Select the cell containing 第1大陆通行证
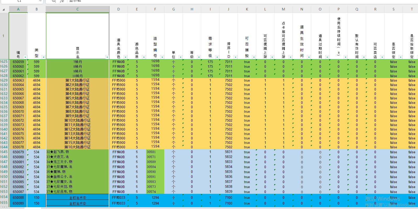 click(x=78, y=80)
